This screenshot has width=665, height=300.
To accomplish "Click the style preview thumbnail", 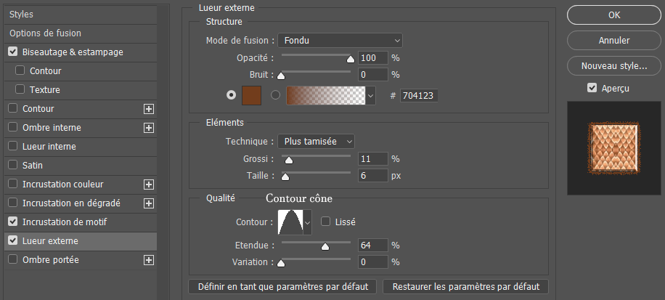I will (x=614, y=147).
